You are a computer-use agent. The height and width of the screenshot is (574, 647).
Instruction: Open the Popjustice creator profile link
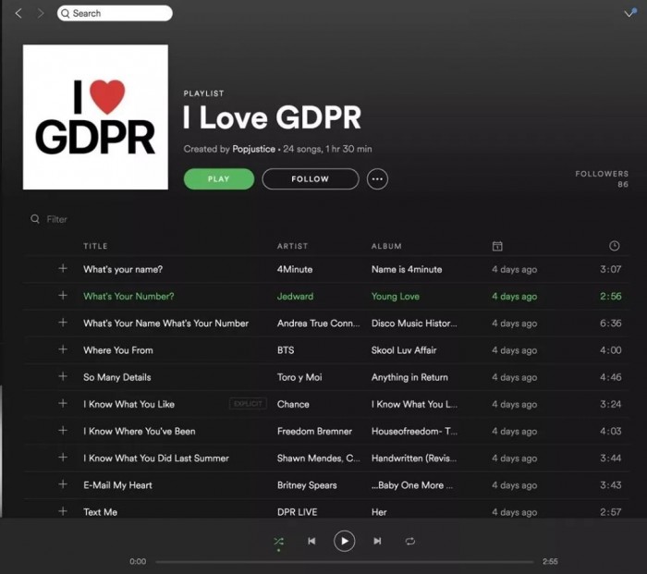254,149
